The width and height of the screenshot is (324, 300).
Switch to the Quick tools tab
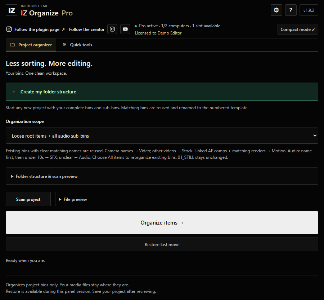point(78,45)
